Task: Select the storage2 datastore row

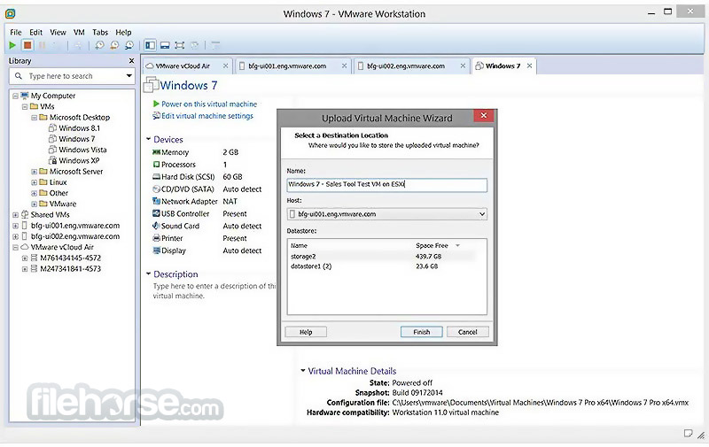Action: coord(383,257)
